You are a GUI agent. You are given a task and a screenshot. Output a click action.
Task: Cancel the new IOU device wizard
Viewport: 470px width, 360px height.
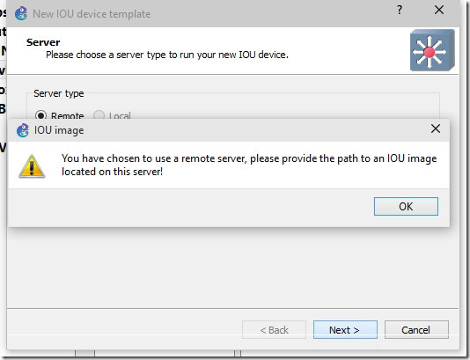pos(416,330)
